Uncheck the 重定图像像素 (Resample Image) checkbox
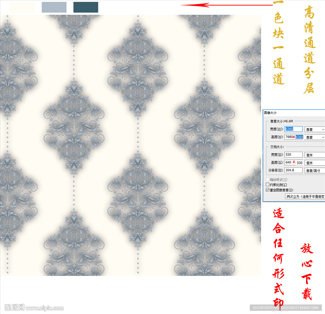Viewport: 325px width, 314px height. click(268, 190)
